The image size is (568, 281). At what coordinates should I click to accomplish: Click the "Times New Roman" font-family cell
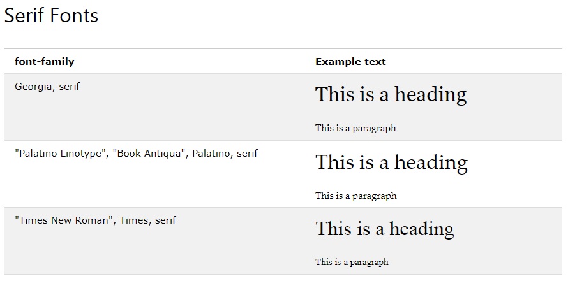(95, 220)
